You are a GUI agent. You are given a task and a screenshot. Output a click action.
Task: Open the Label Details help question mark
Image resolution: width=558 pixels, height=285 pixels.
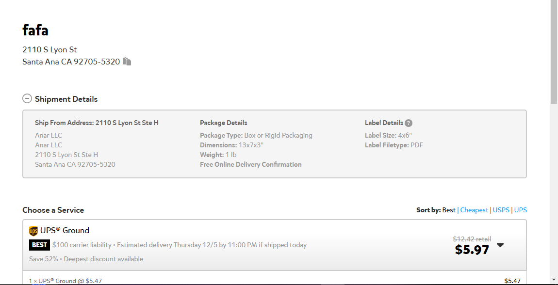pyautogui.click(x=409, y=123)
